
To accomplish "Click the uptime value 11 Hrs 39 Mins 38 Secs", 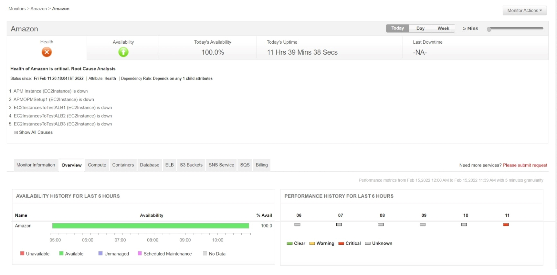I will coord(302,52).
